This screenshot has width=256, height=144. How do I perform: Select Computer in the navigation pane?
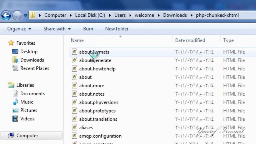point(27,136)
